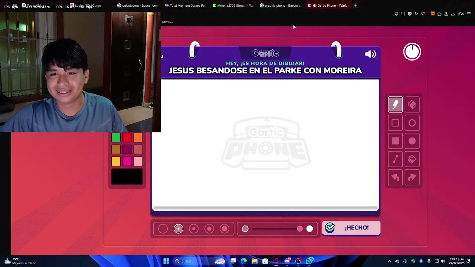Select the filled rectangle shape tool

coord(395,141)
